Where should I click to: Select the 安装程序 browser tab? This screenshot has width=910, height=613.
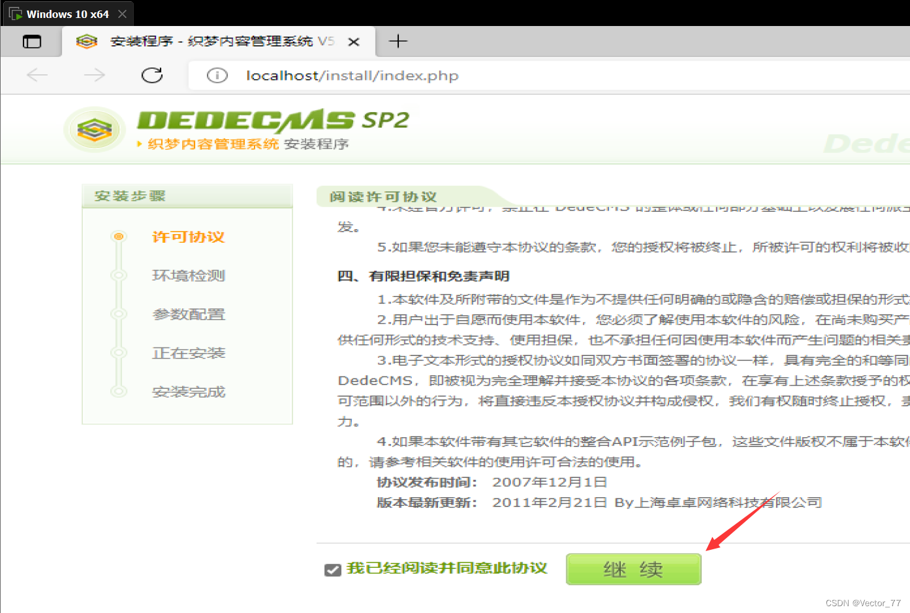tap(218, 41)
